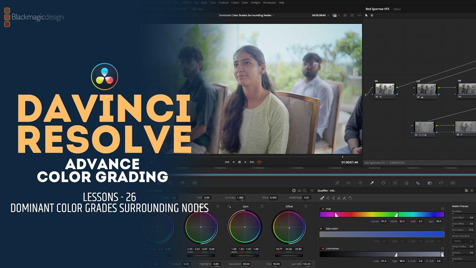Toggle the loop playback button
Viewport: 476px width, 268px height.
(x=259, y=162)
